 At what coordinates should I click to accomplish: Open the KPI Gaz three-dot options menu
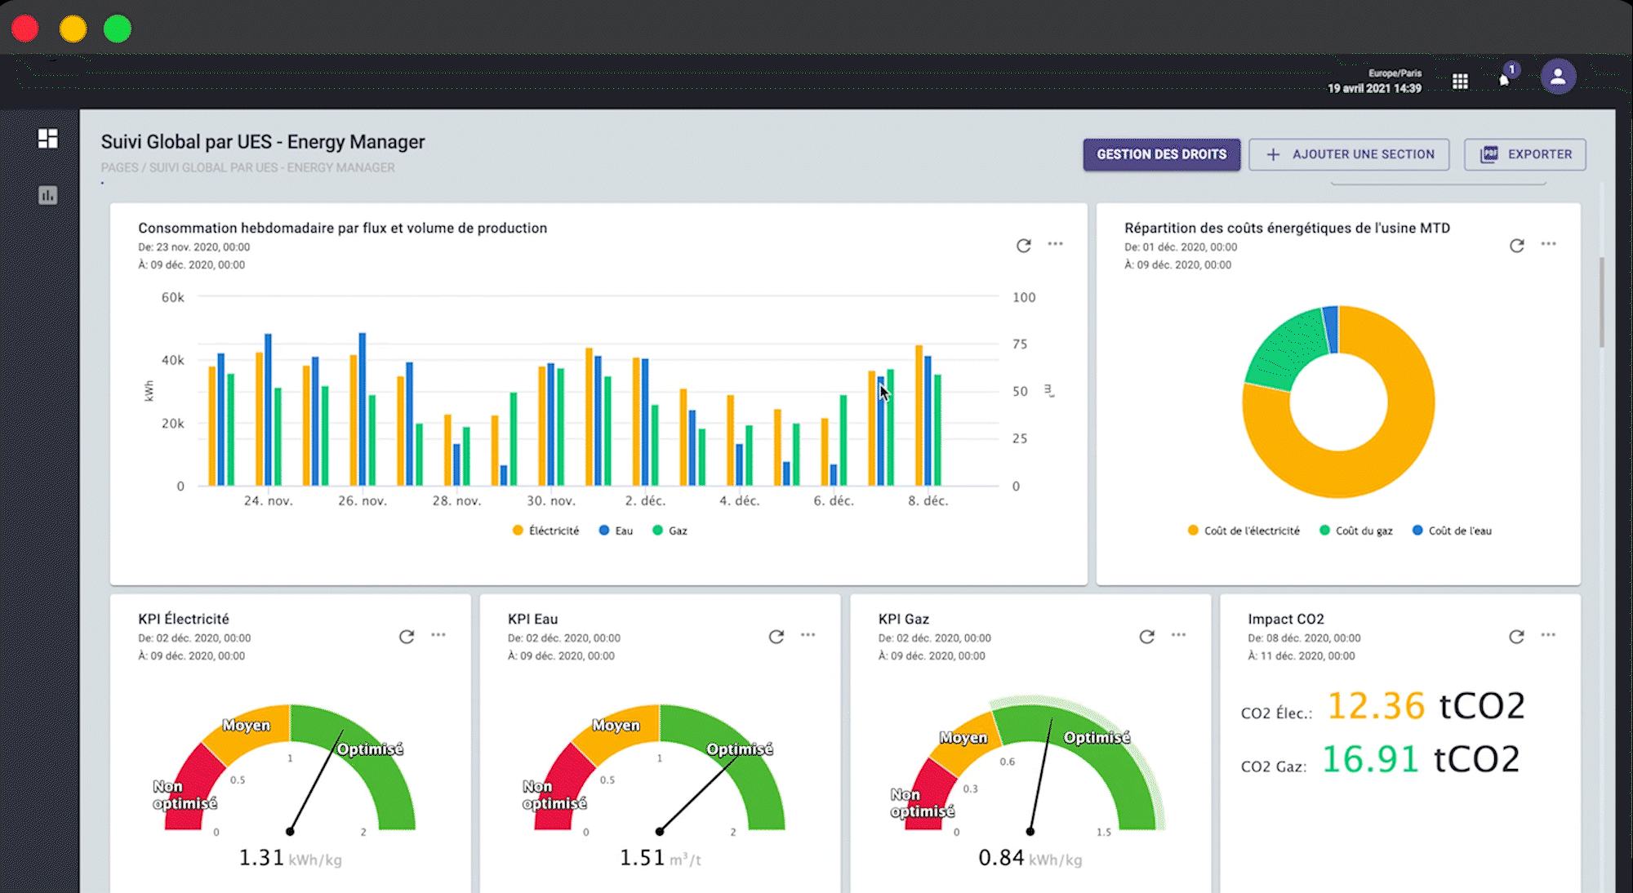(x=1178, y=635)
